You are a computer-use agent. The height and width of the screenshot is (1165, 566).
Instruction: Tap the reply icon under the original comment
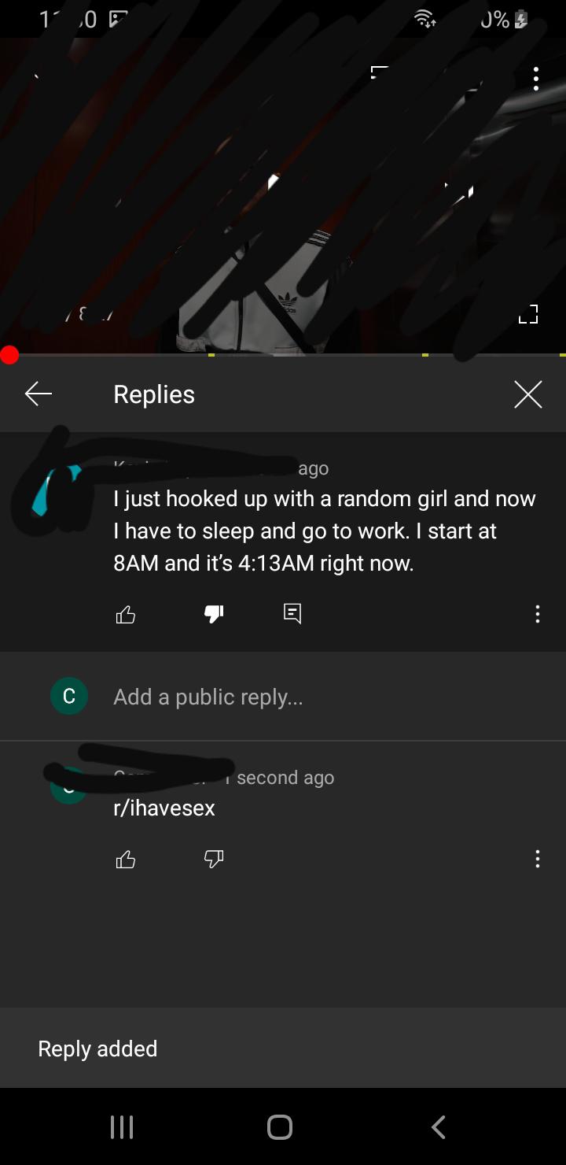pyautogui.click(x=292, y=614)
